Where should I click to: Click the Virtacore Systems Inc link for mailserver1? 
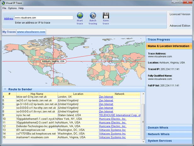click(112, 137)
